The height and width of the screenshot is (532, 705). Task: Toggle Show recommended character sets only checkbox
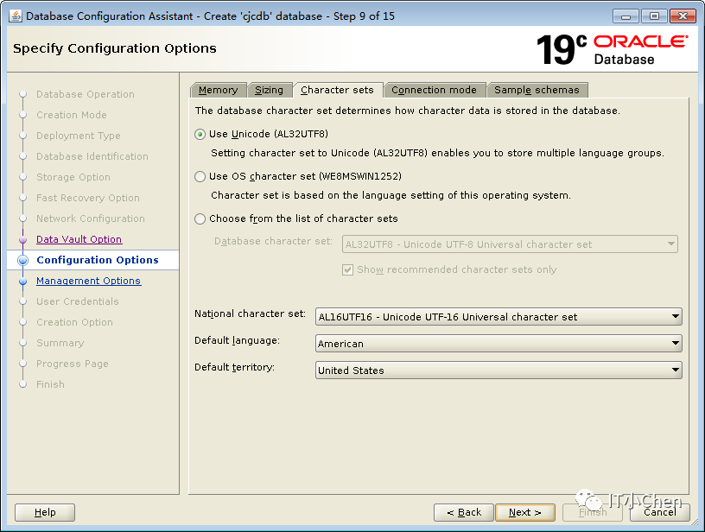tap(347, 269)
